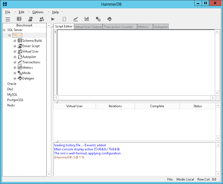The height and width of the screenshot is (184, 223).
Task: Expand the Mode node
Action: [15, 73]
